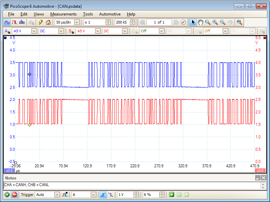Click the Auto setup lightning icon
The image size is (270, 202).
click(41, 22)
